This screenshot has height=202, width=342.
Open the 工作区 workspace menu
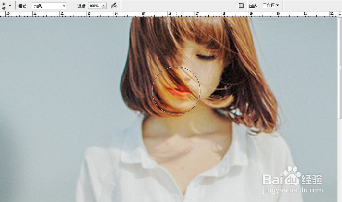pos(271,5)
